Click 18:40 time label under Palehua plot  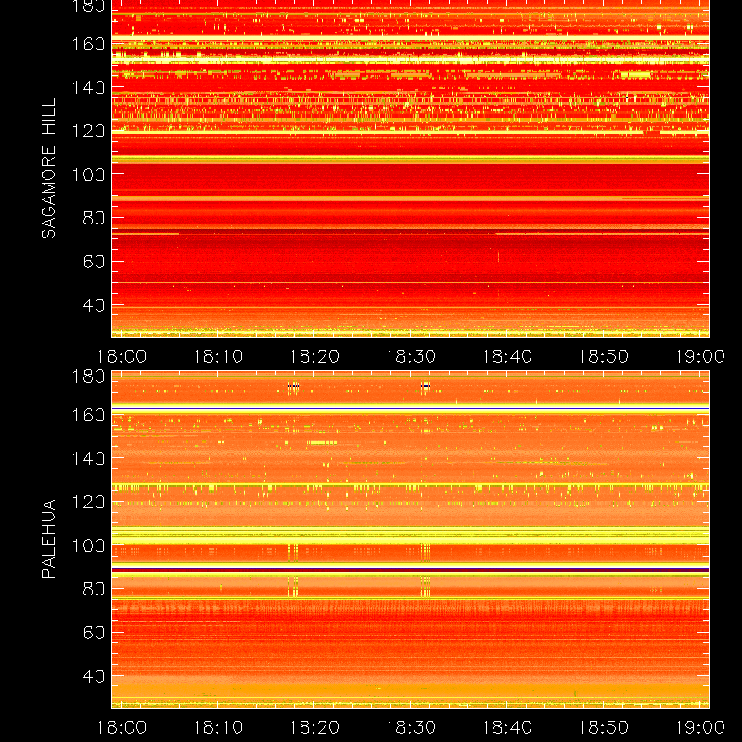click(x=506, y=727)
